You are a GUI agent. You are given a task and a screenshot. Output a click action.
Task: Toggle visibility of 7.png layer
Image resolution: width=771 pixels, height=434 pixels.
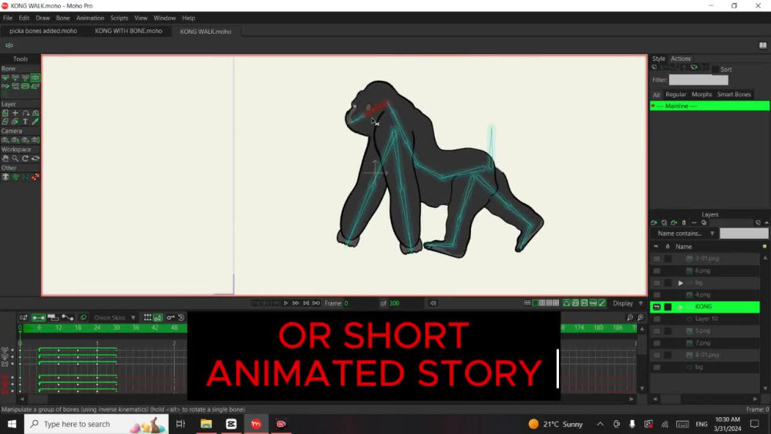656,343
